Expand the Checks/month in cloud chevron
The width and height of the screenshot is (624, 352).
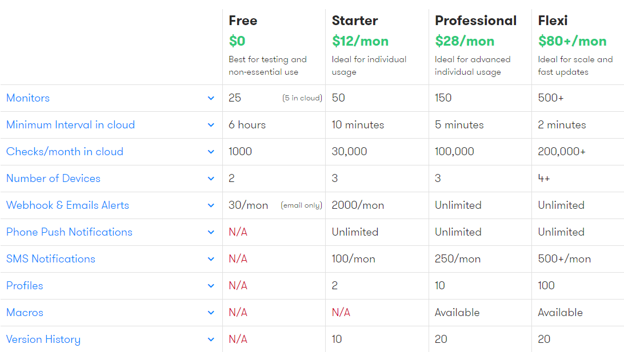click(211, 152)
